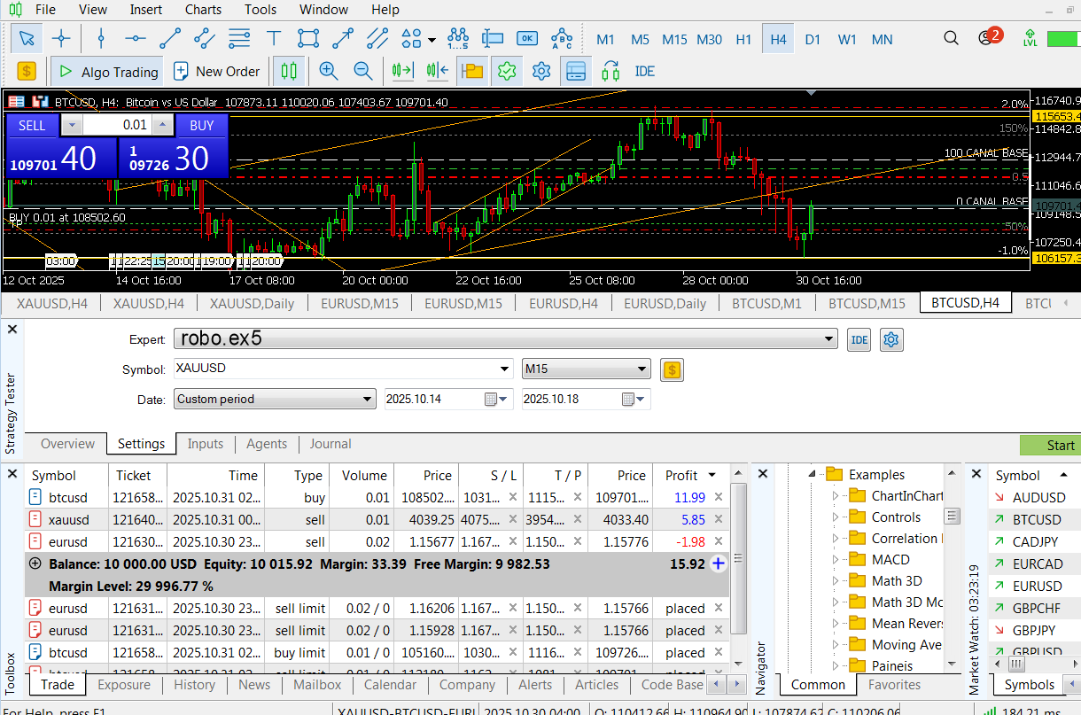Toggle Algo Trading on or off
The image size is (1081, 715).
(x=106, y=71)
